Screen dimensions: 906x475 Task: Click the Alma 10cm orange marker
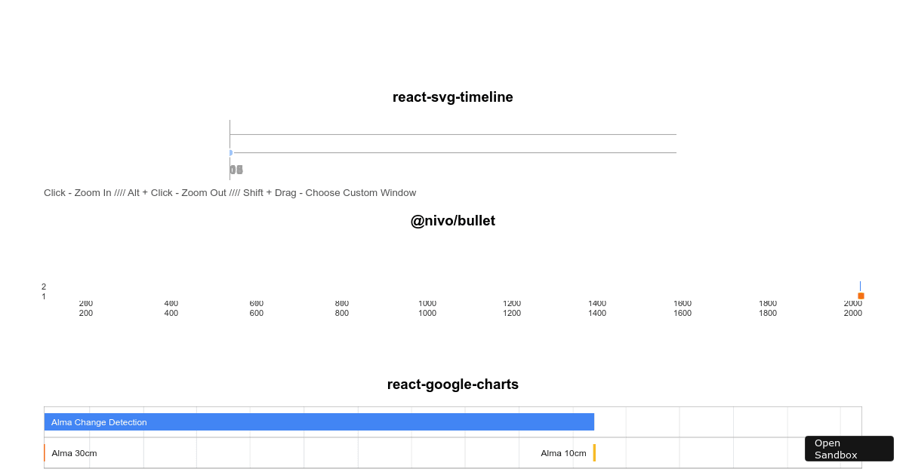(595, 453)
